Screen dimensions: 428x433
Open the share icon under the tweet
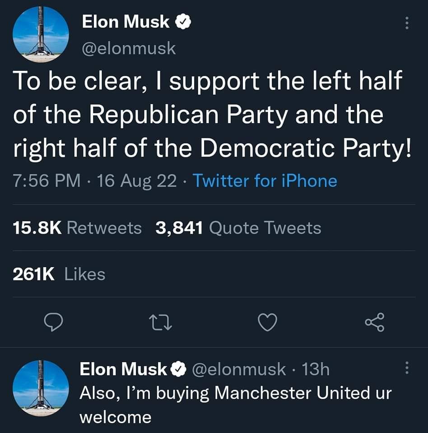tap(375, 322)
